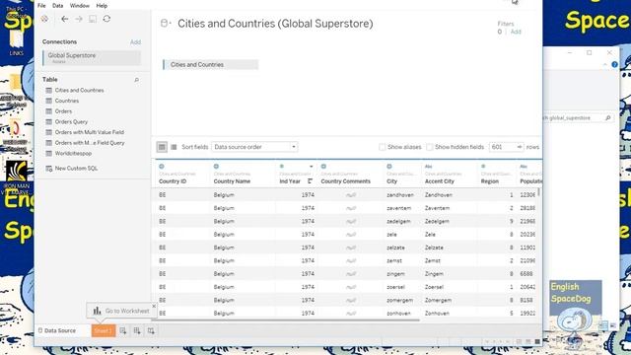Open the Ind Year column dropdown arrow
This screenshot has height=355, width=631.
[312, 167]
